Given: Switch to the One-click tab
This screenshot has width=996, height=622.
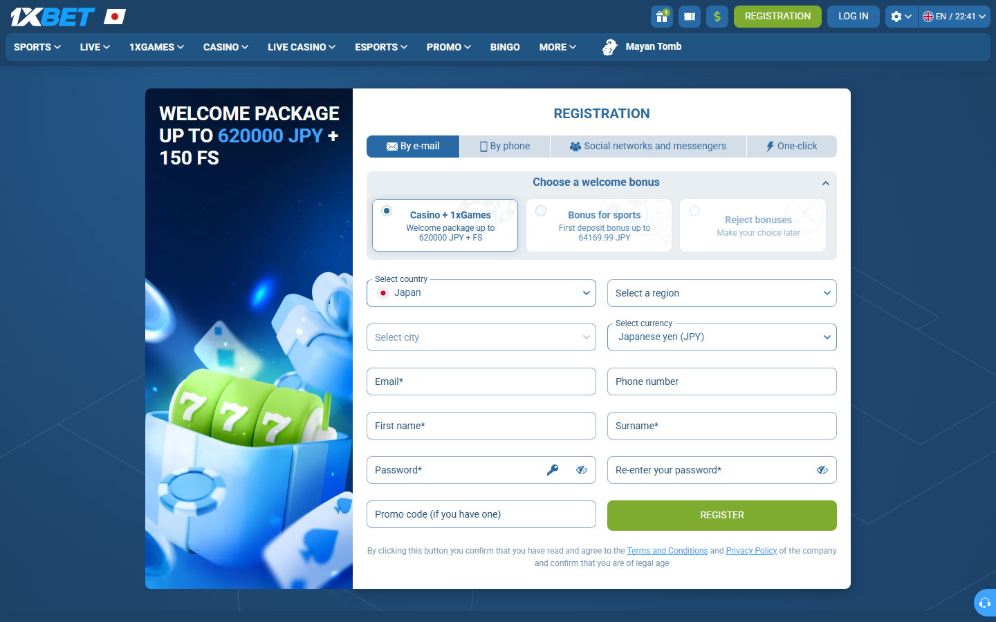Looking at the screenshot, I should (792, 147).
